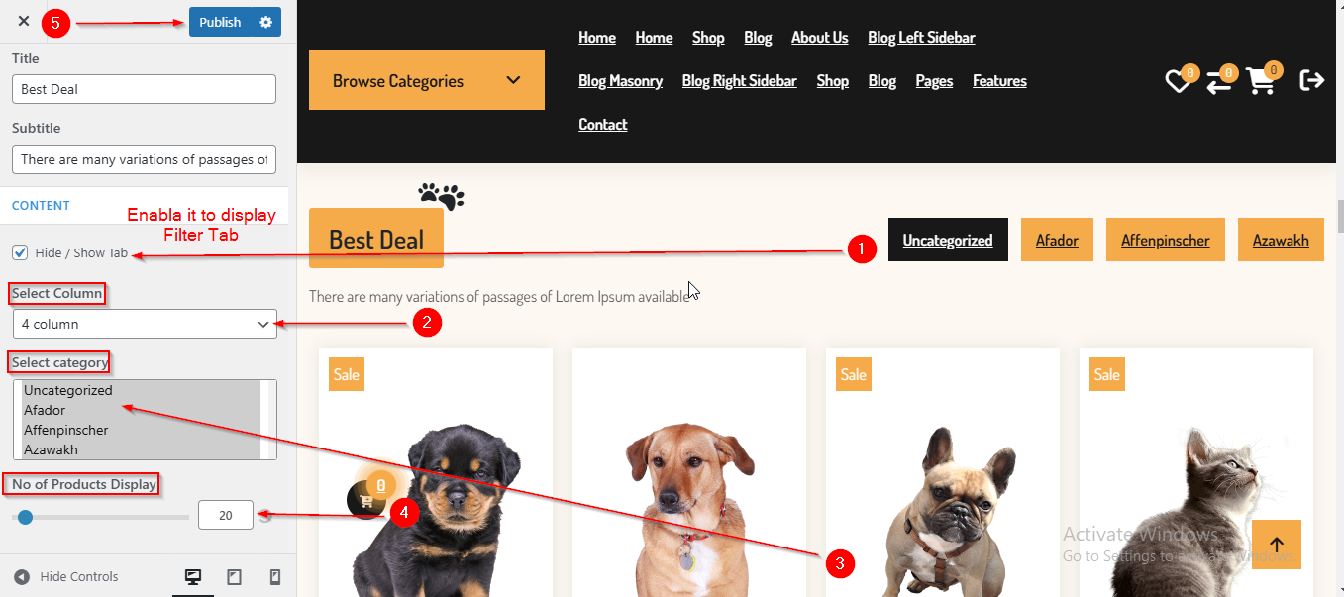
Task: Open the wishlist heart icon
Action: tap(1178, 81)
